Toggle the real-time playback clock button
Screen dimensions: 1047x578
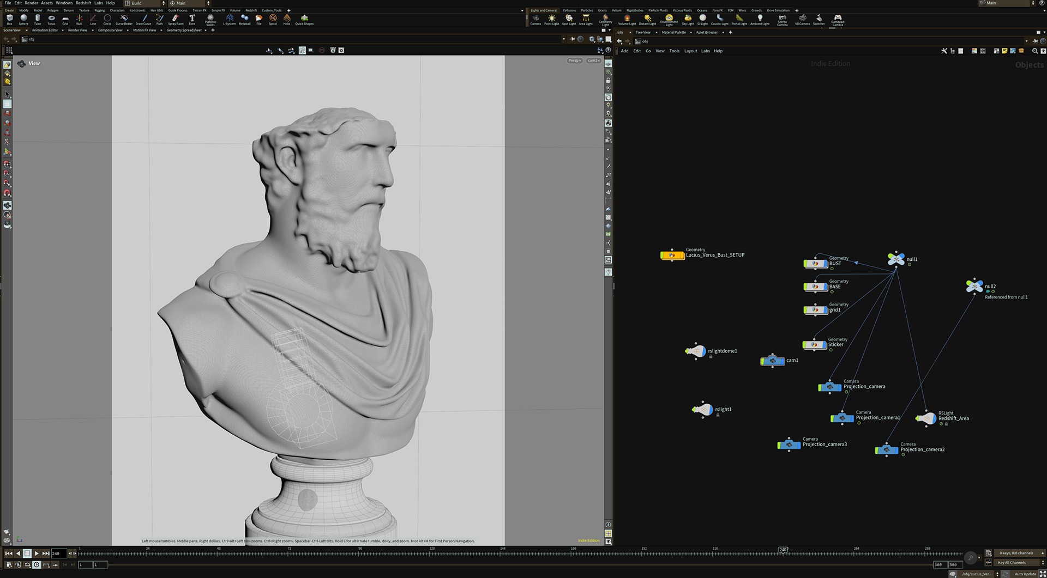[37, 565]
